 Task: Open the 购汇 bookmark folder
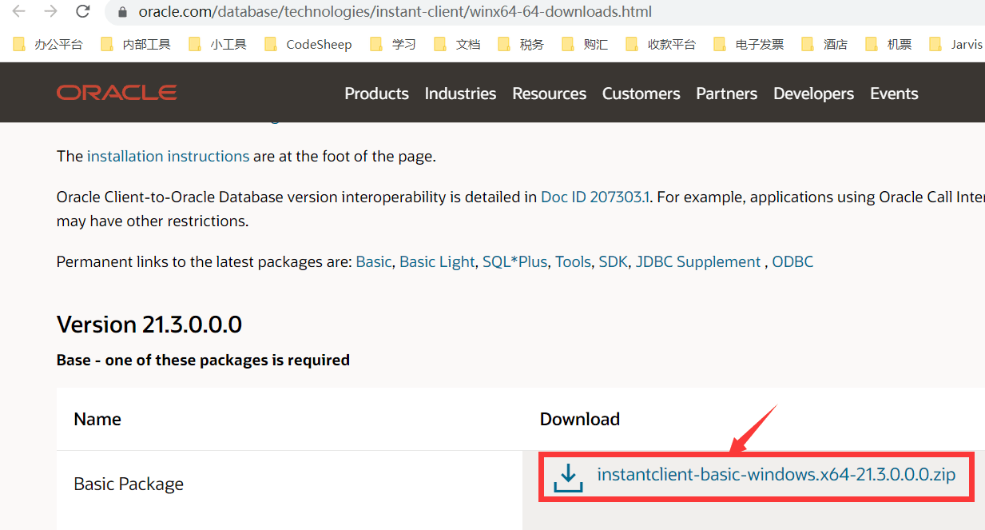click(x=585, y=44)
